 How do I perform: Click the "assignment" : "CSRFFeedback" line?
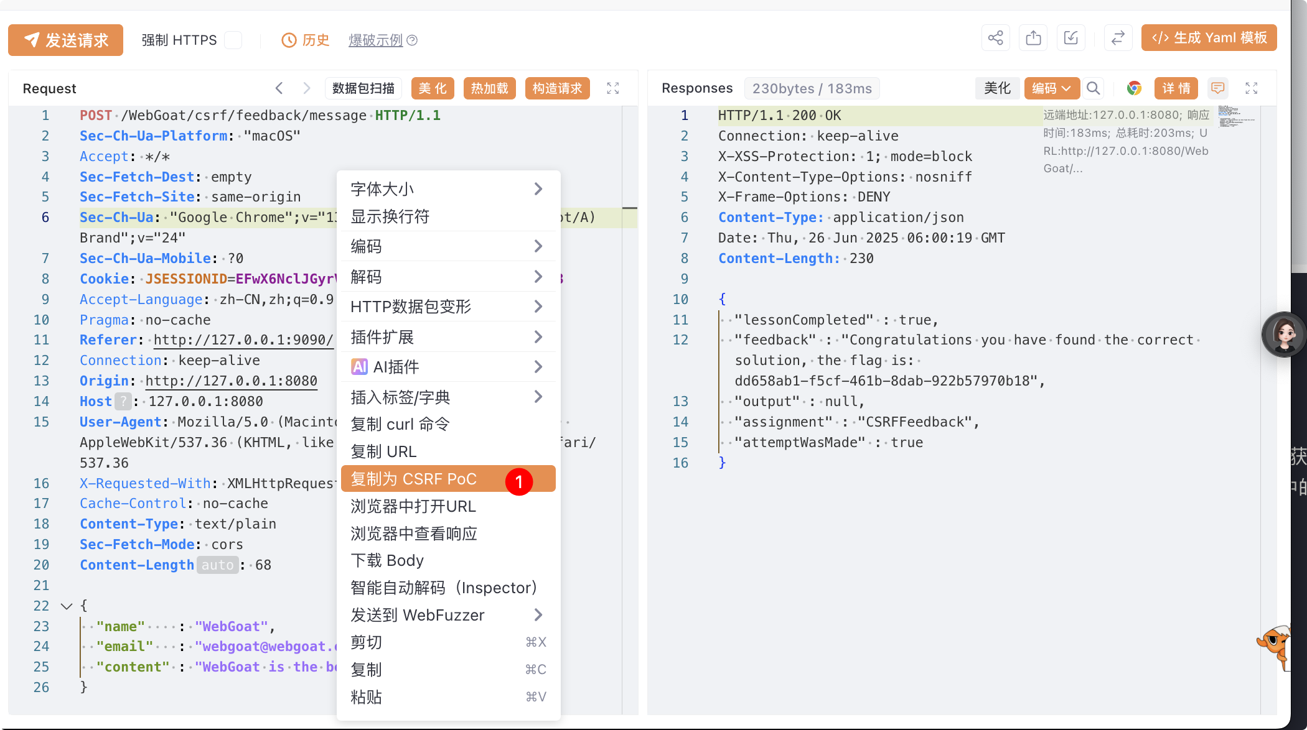(856, 422)
